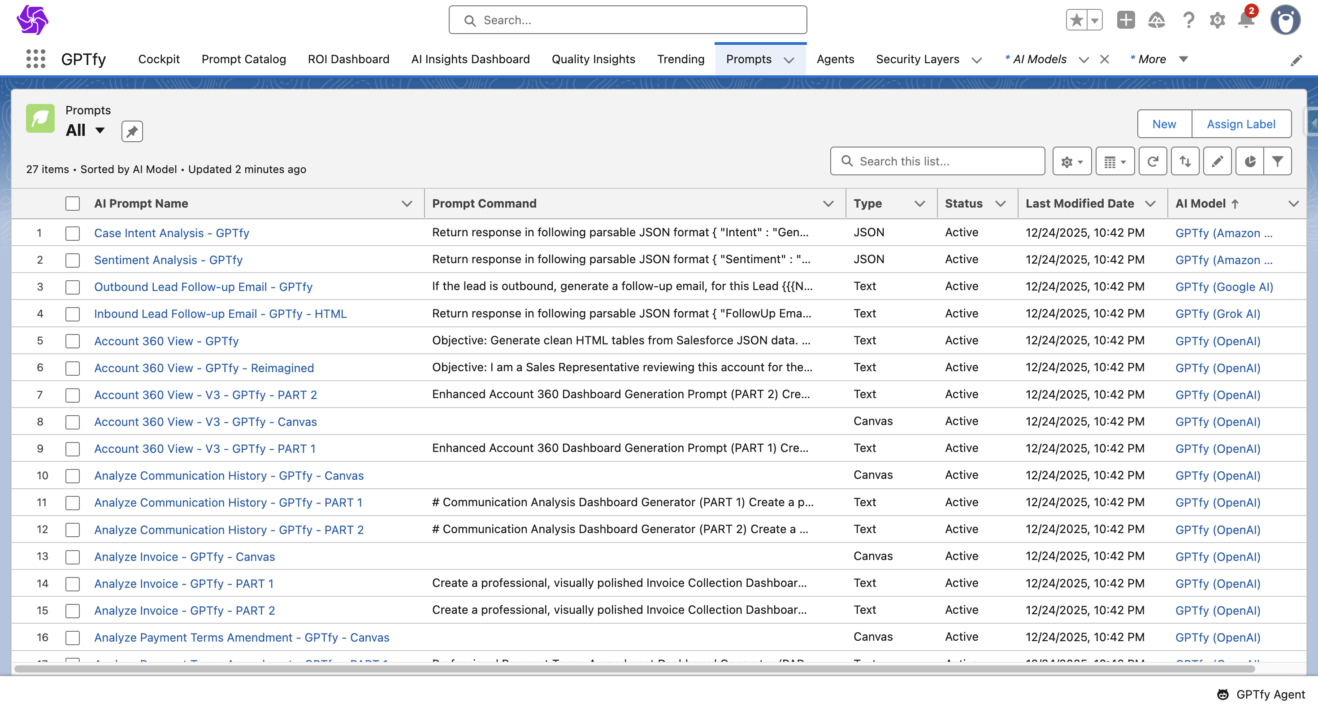1318x712 pixels.
Task: Open GPTfy Agent utility bar item
Action: click(x=1261, y=694)
